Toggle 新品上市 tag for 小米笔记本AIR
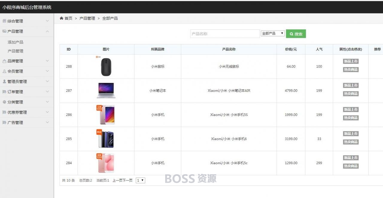Viewport: 383px width, 198px height. (351, 85)
